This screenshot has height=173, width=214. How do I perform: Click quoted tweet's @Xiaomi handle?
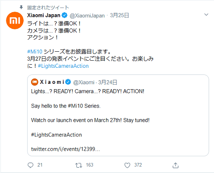[84, 82]
